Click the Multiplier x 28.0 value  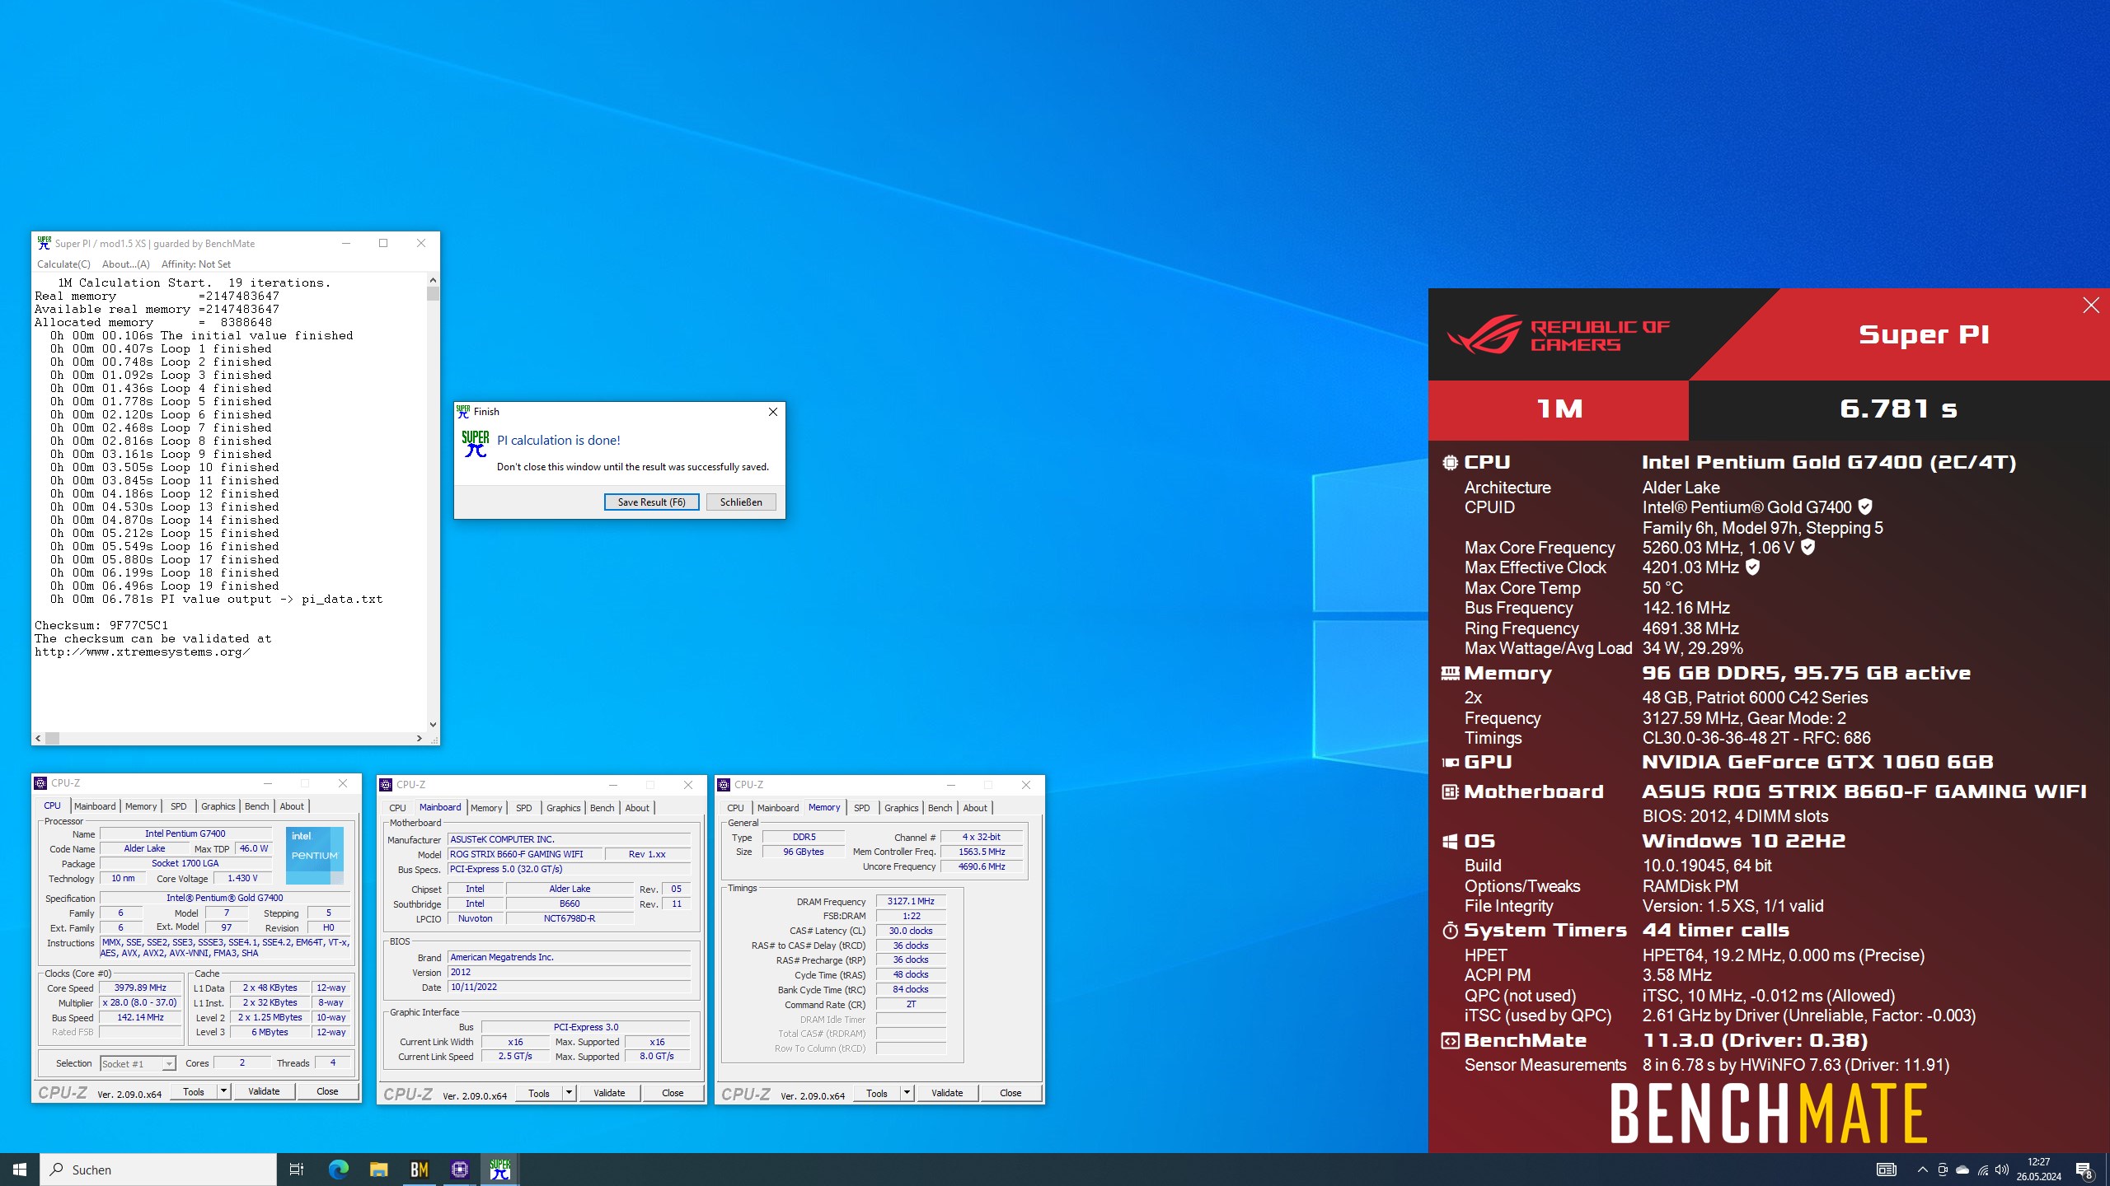coord(140,1002)
